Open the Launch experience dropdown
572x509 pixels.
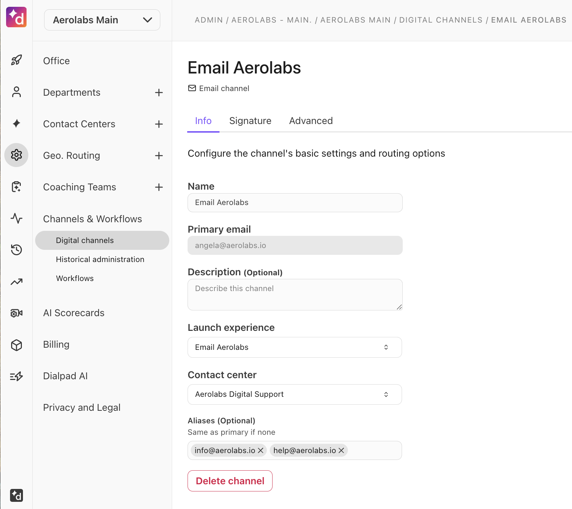click(x=295, y=347)
